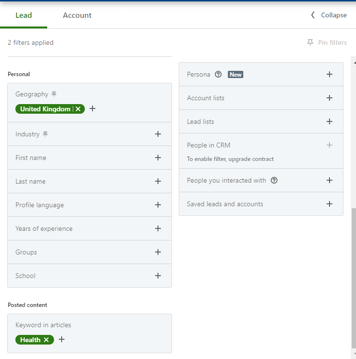Click the Pin filters button
356x359 pixels.
327,42
